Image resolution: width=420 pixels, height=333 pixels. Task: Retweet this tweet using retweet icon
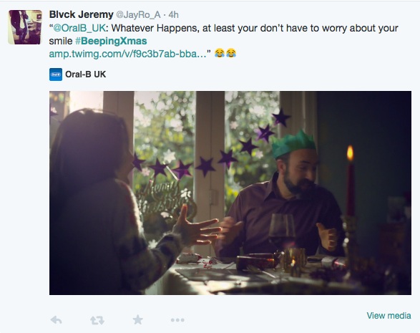coord(97,320)
